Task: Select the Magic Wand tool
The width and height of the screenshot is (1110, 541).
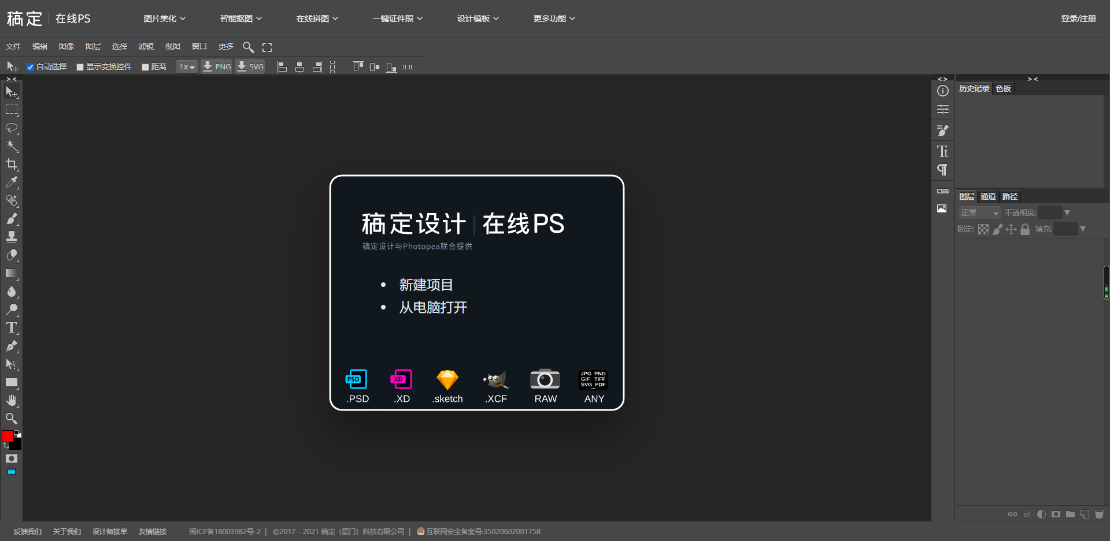Action: 12,146
